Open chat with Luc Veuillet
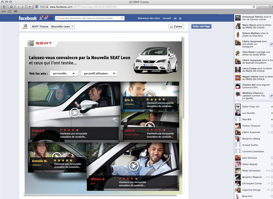Image resolution: width=273 pixels, height=199 pixels. [x=254, y=113]
